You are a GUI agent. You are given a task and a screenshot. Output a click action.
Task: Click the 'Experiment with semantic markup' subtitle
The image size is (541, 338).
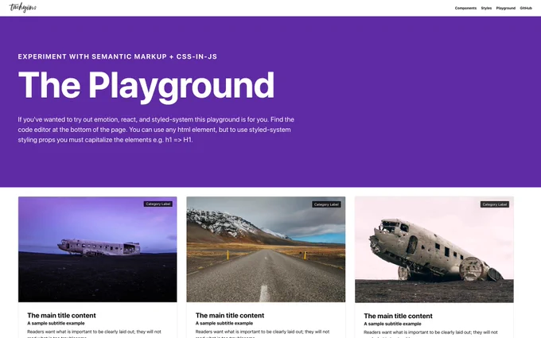[x=117, y=56]
